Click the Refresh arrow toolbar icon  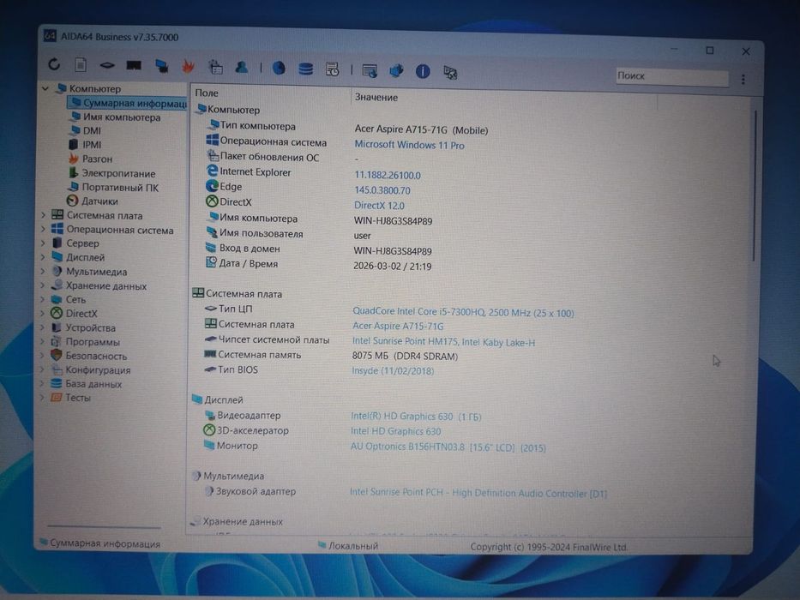tap(54, 64)
